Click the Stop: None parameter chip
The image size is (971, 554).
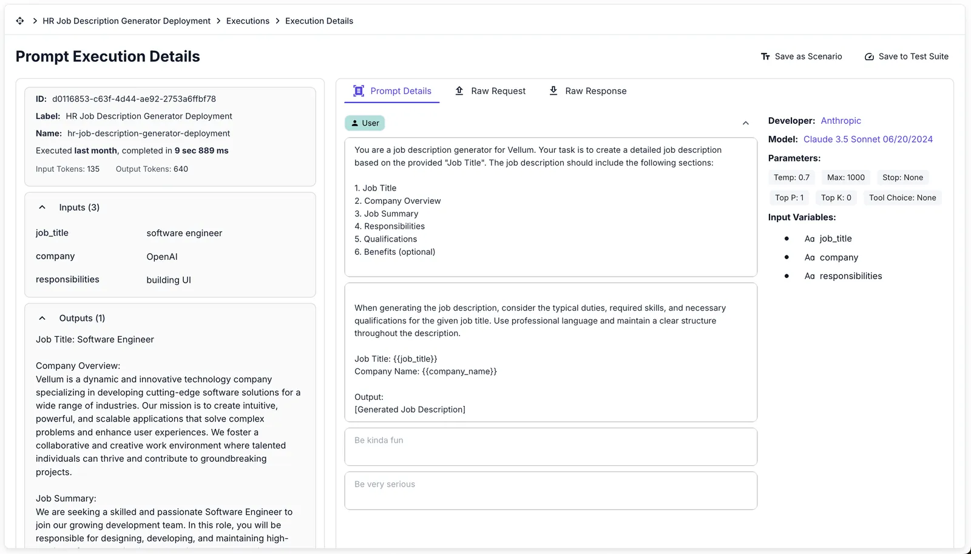(902, 178)
